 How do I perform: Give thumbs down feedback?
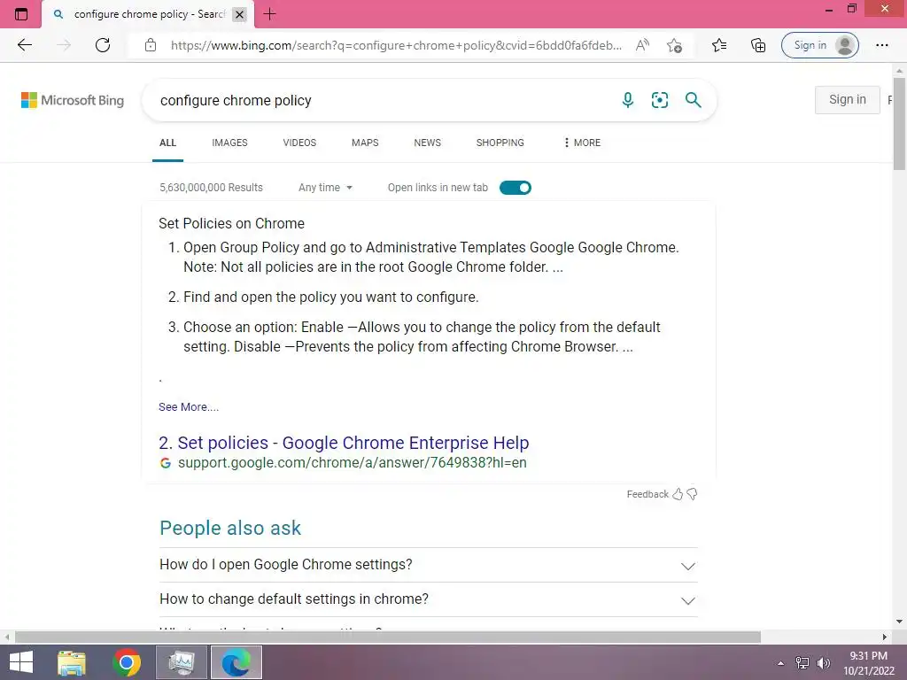tap(692, 494)
